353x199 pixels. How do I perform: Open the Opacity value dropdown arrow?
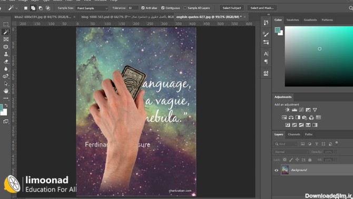pos(335,152)
